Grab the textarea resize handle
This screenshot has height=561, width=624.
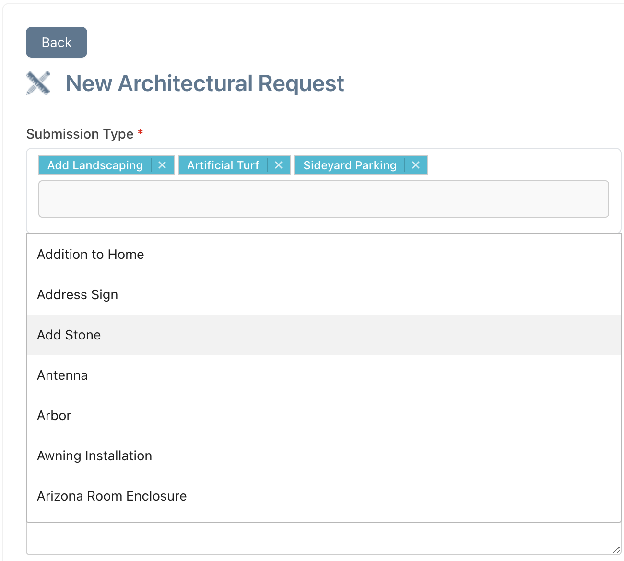coord(616,550)
